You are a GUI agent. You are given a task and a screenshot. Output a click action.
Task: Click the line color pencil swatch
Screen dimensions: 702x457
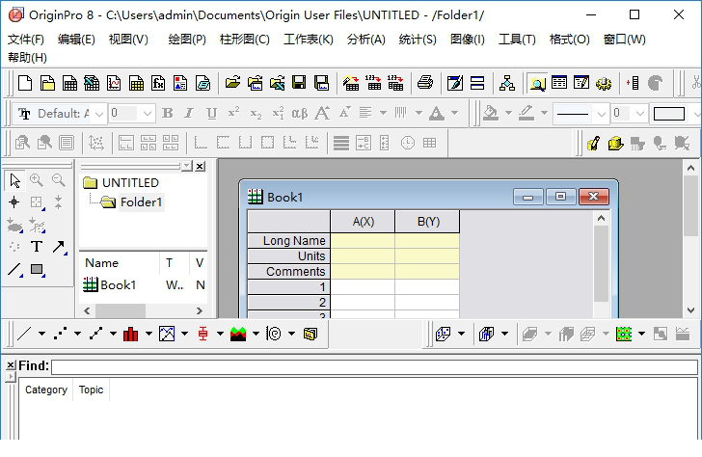526,113
